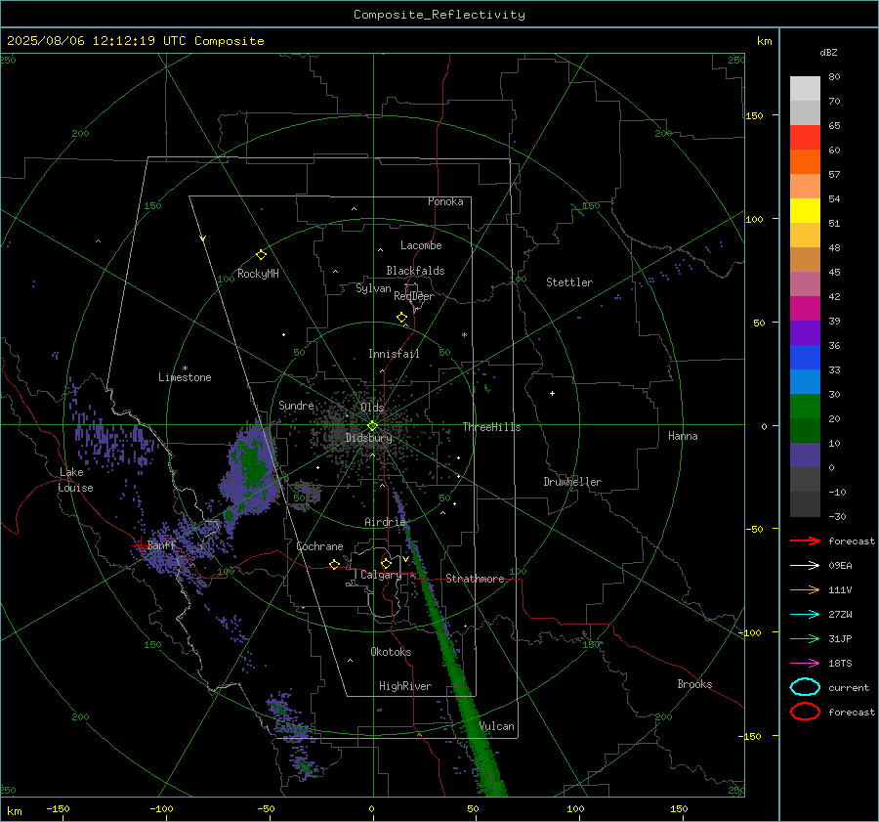
Task: Click the Sundre town label
Action: (296, 405)
